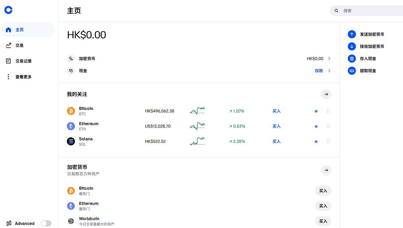Image resolution: width=403 pixels, height=228 pixels.
Task: Click the Worldcoin logo icon
Action: point(71,221)
